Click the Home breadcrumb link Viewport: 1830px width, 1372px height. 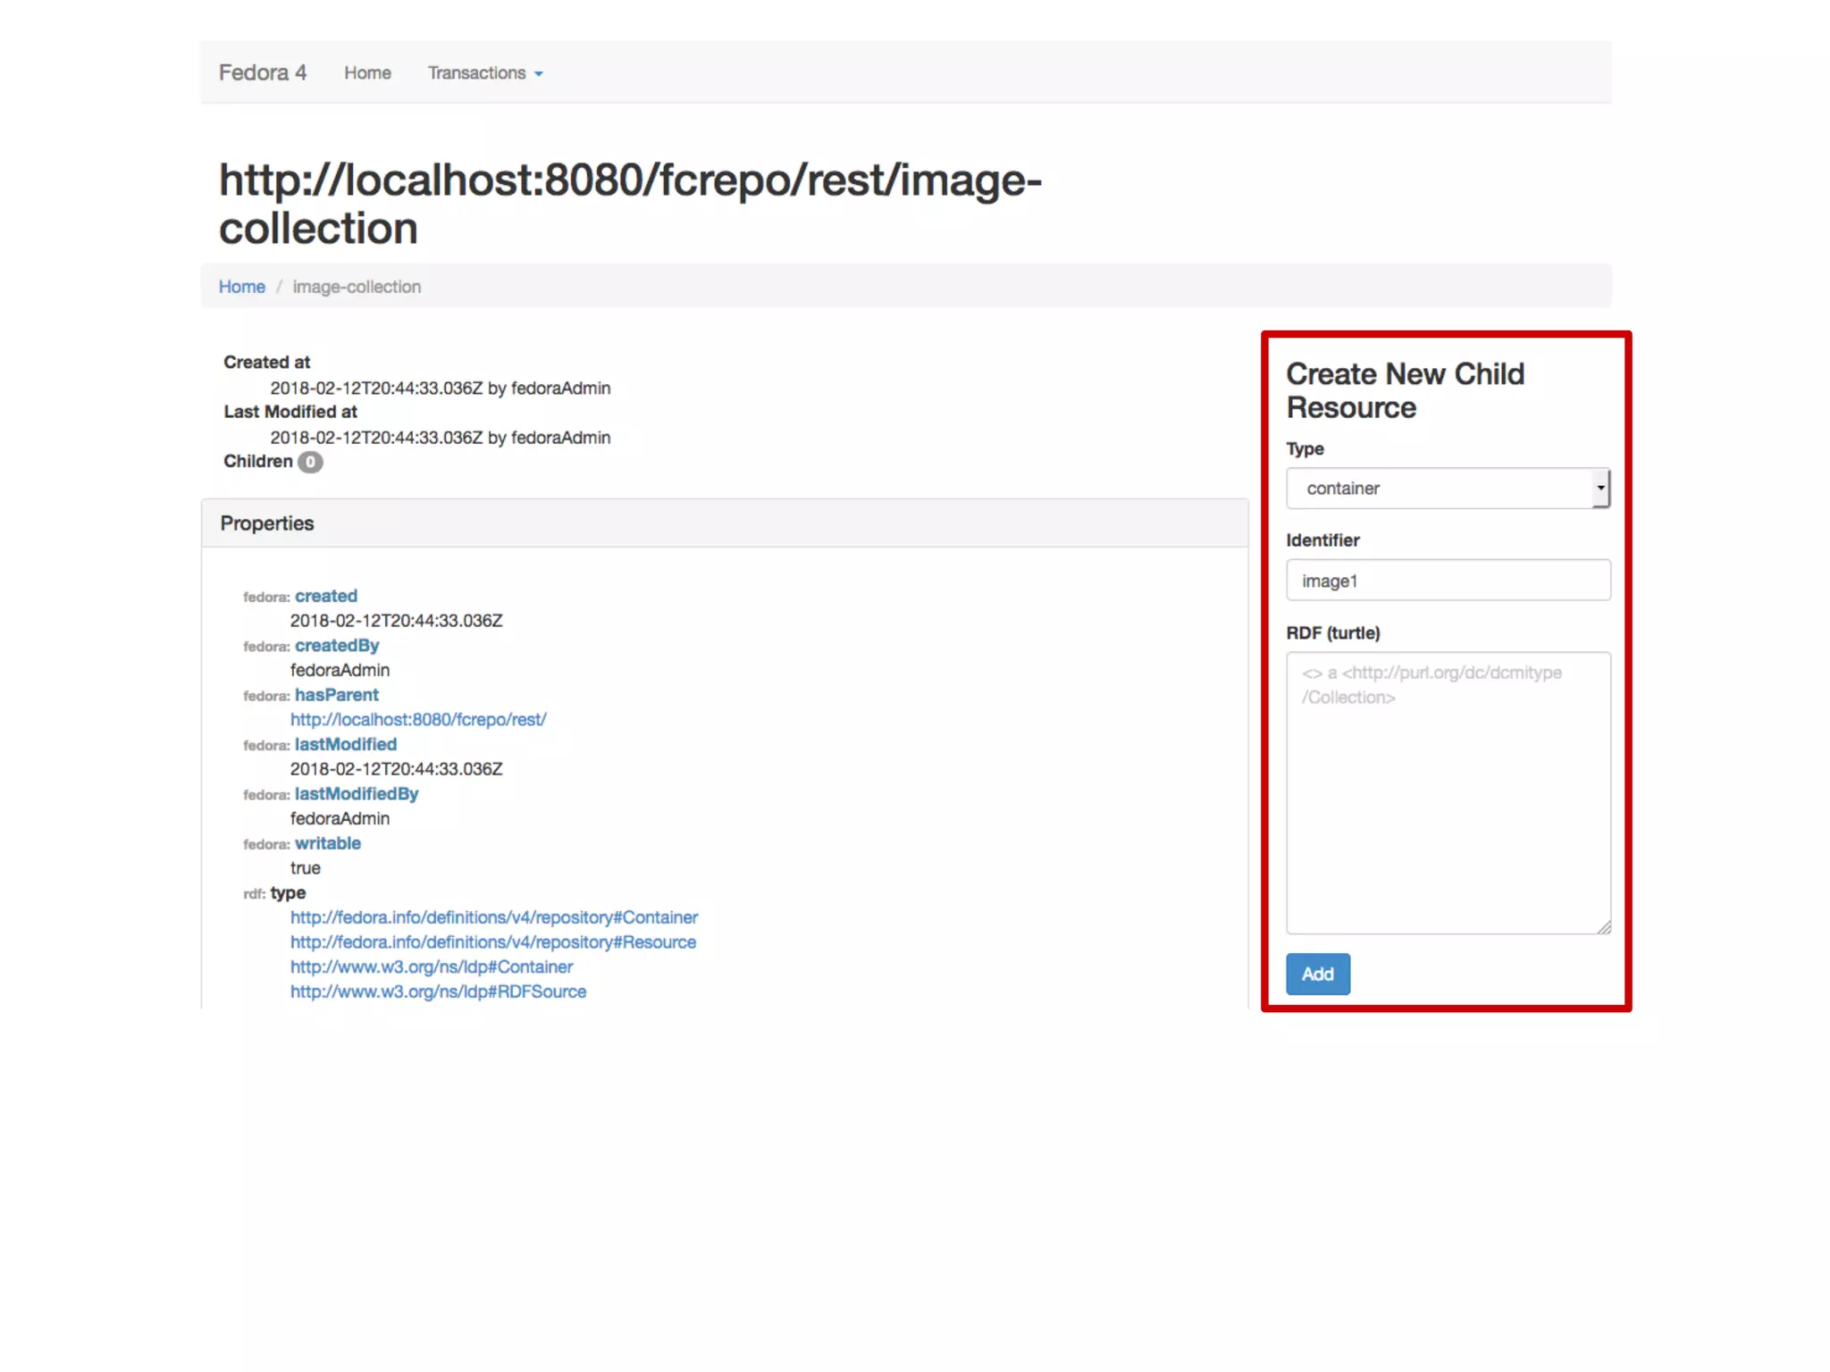pyautogui.click(x=241, y=287)
